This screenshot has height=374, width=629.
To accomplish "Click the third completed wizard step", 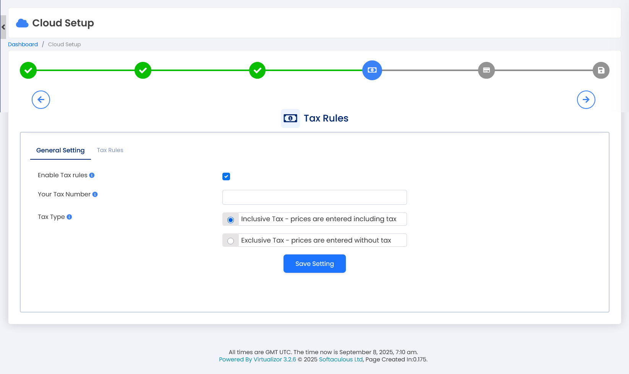I will click(x=258, y=70).
